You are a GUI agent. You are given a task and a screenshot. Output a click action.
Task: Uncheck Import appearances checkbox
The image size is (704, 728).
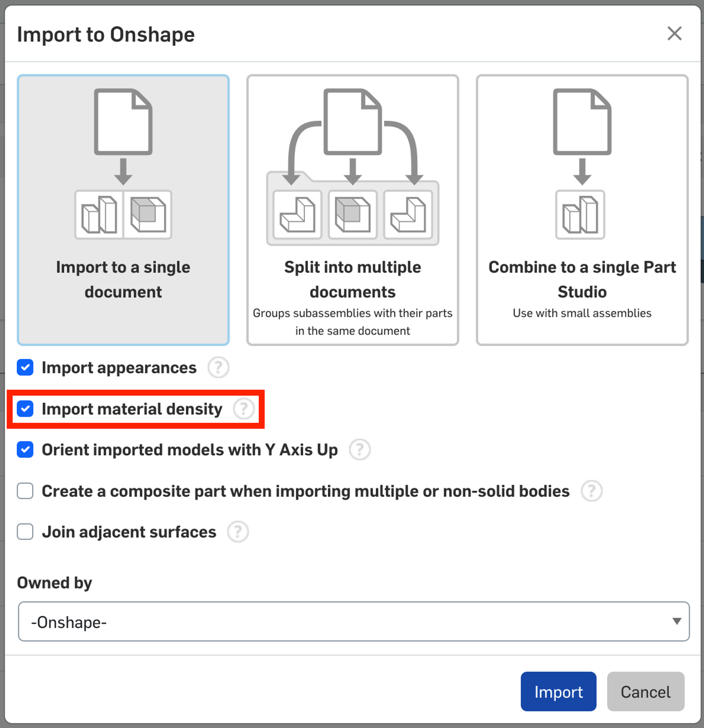25,368
